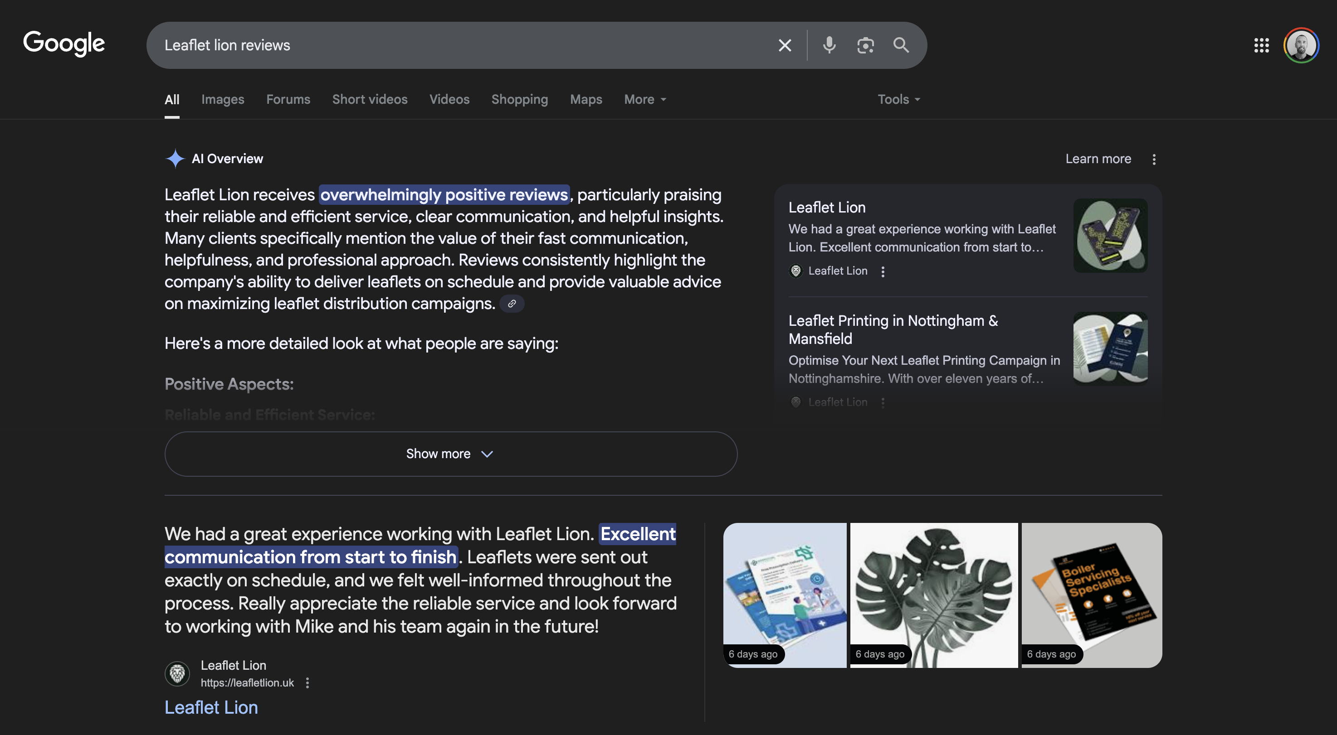The image size is (1337, 735).
Task: Click Here's a more detailed look text
Action: (x=361, y=344)
